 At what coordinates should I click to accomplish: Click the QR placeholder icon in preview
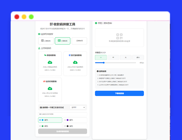click(x=120, y=36)
